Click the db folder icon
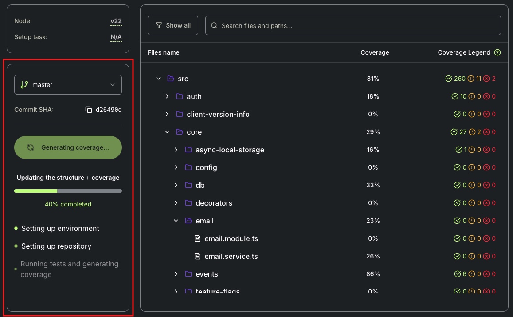 [188, 185]
